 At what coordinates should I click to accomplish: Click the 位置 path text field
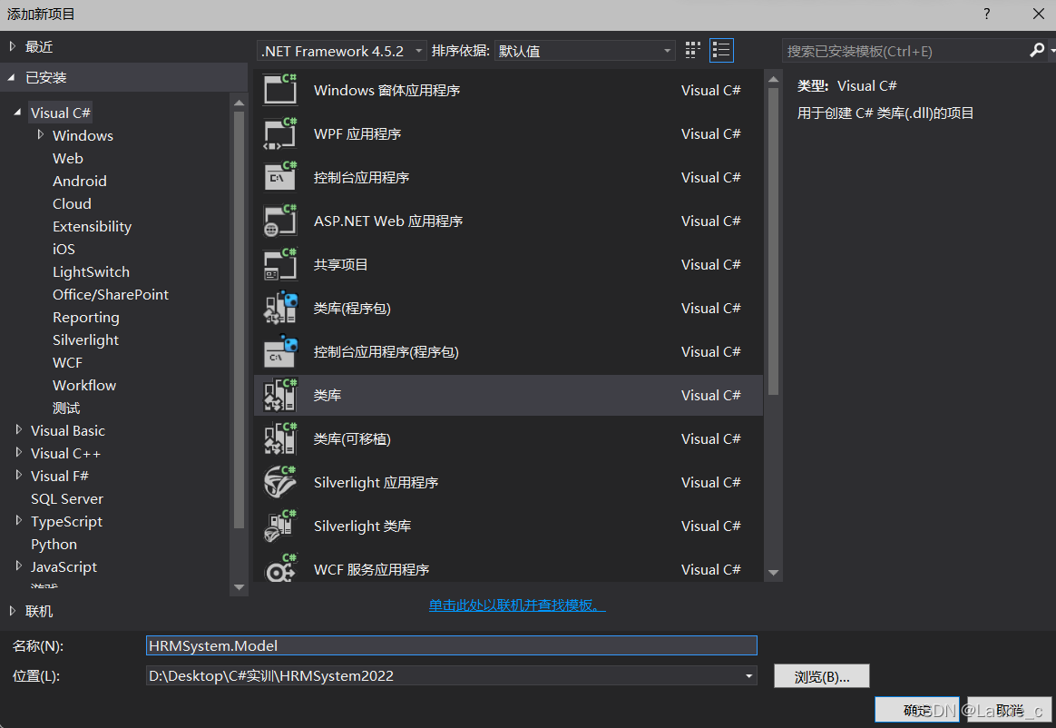click(444, 675)
